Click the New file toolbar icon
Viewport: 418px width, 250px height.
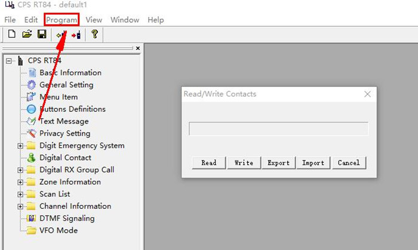[12, 34]
